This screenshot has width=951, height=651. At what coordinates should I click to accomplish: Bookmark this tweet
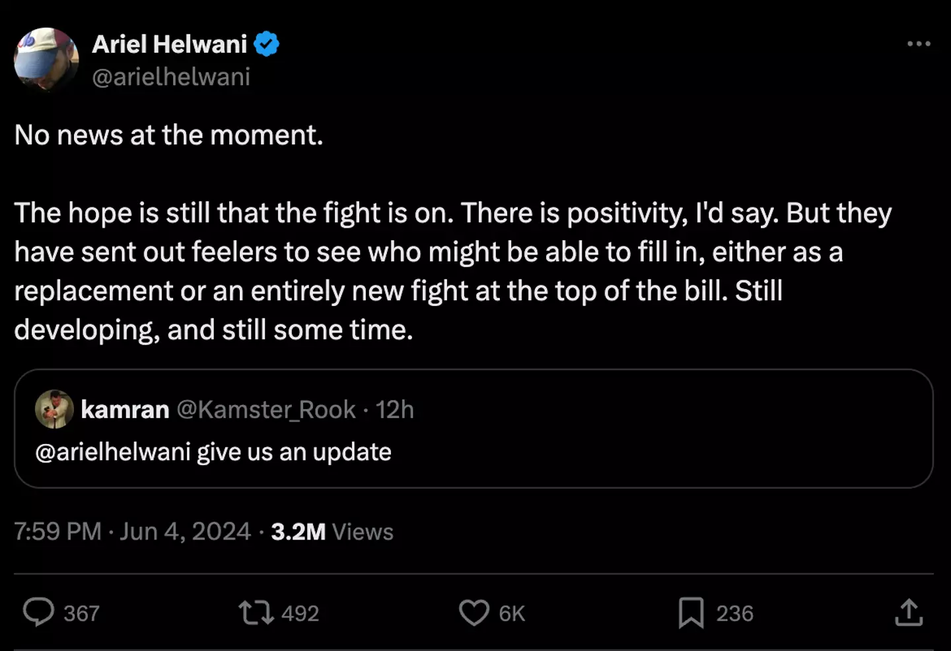click(691, 612)
